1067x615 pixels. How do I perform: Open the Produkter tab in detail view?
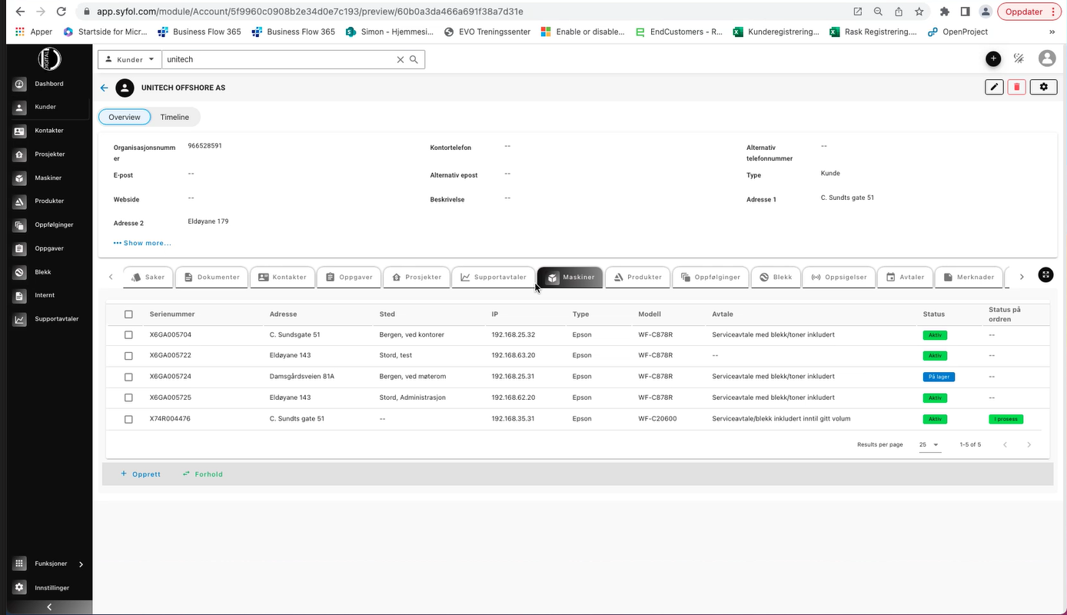pos(637,277)
